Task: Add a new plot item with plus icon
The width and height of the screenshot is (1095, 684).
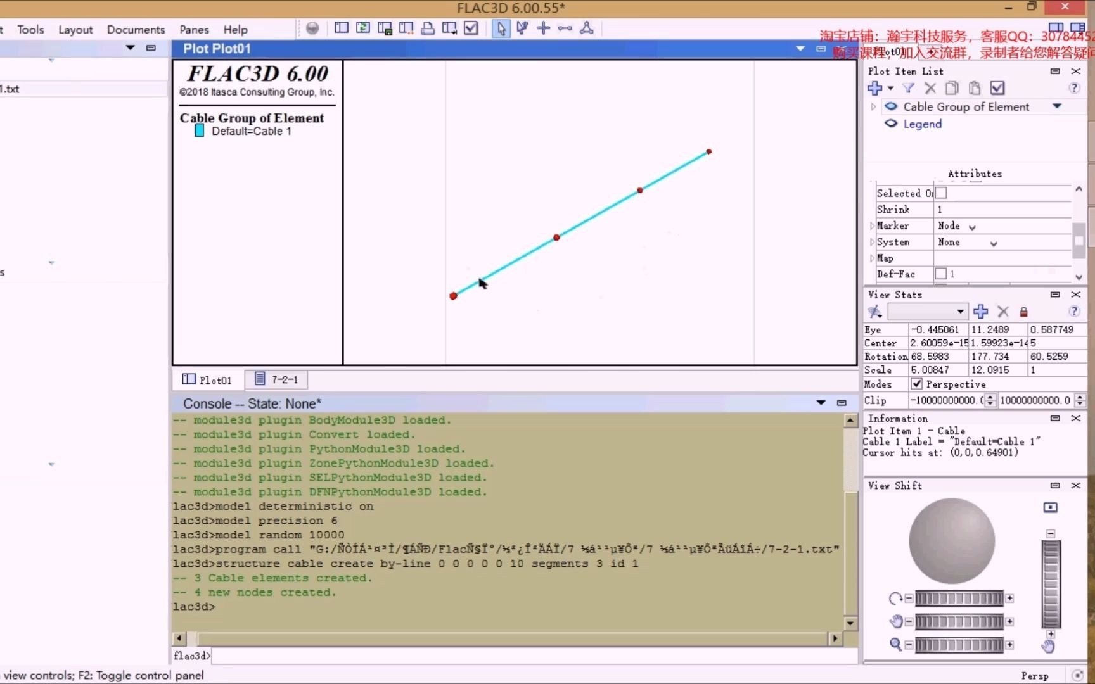Action: pyautogui.click(x=875, y=88)
